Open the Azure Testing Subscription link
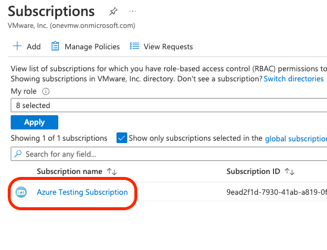This screenshot has width=327, height=250. tap(82, 192)
